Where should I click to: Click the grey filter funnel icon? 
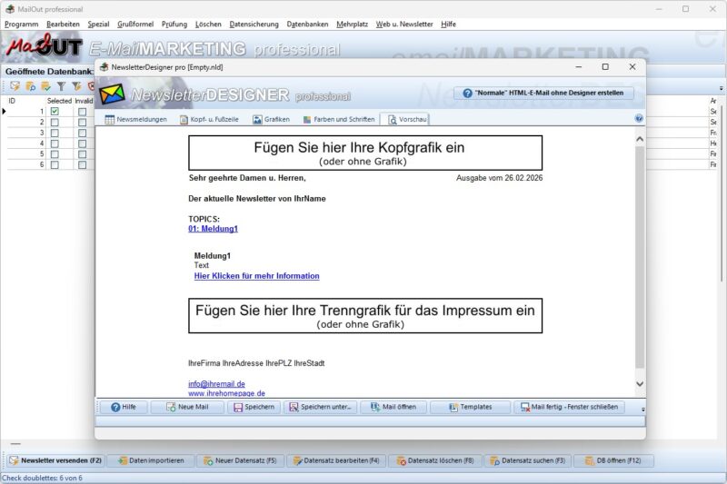(x=61, y=86)
